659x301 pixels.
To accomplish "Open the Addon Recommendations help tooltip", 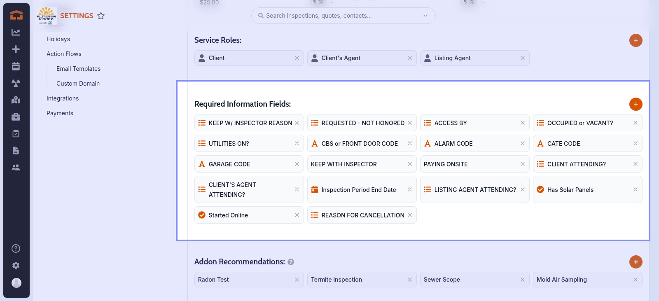I will point(291,262).
